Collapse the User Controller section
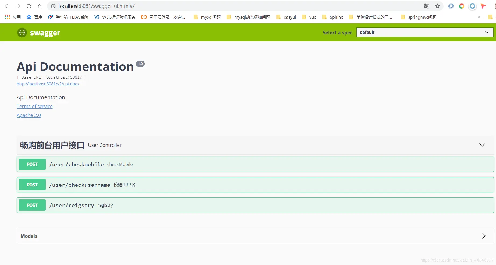The width and height of the screenshot is (496, 265). coord(482,145)
